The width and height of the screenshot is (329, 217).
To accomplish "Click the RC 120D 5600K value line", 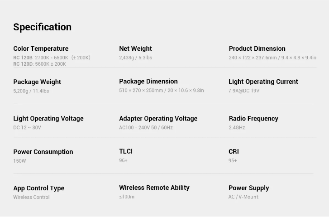I will (40, 64).
